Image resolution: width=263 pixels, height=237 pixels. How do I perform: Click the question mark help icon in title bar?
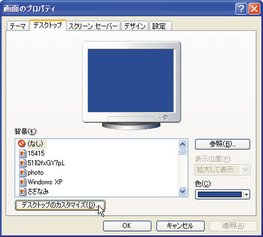click(x=241, y=9)
